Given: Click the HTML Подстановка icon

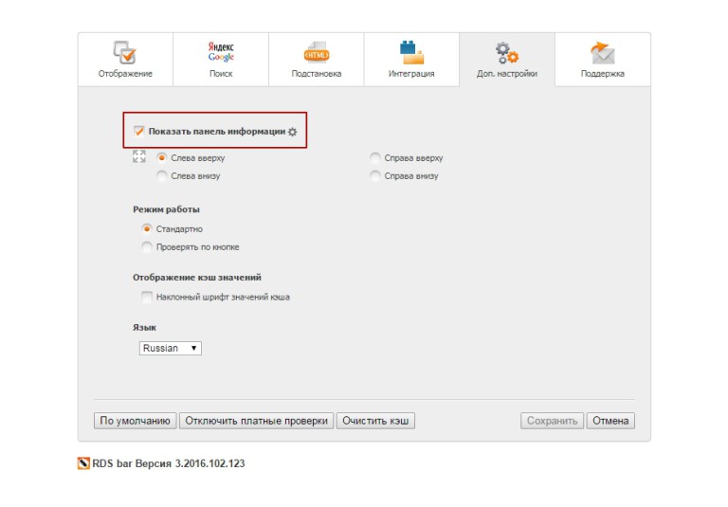Looking at the screenshot, I should tap(317, 52).
